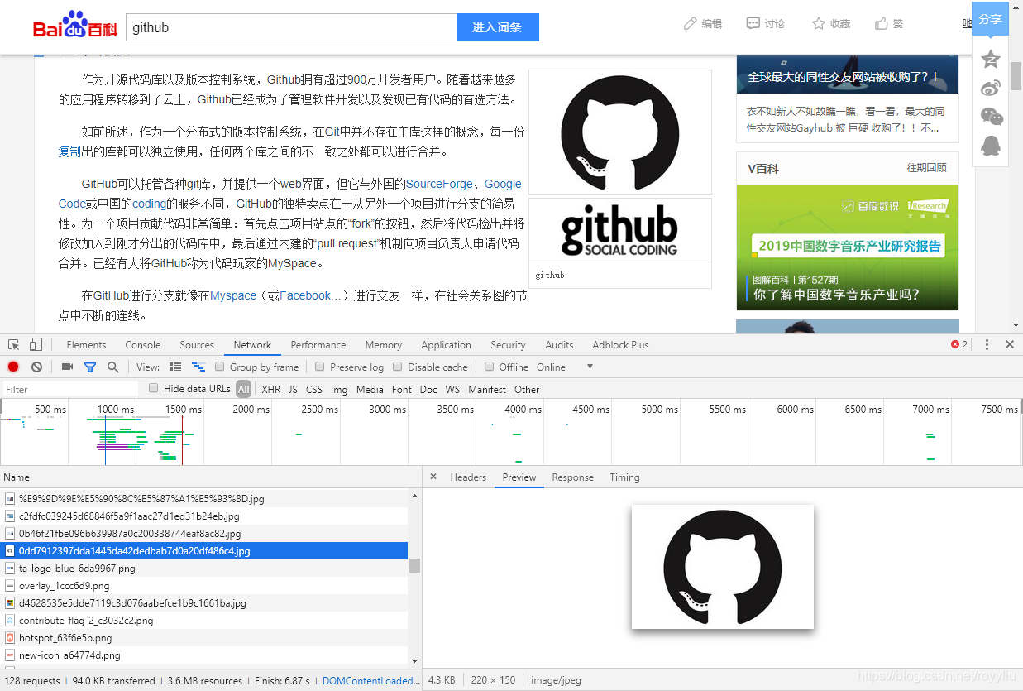Clear the network log
Screen dimensions: 1023x691
[x=36, y=367]
